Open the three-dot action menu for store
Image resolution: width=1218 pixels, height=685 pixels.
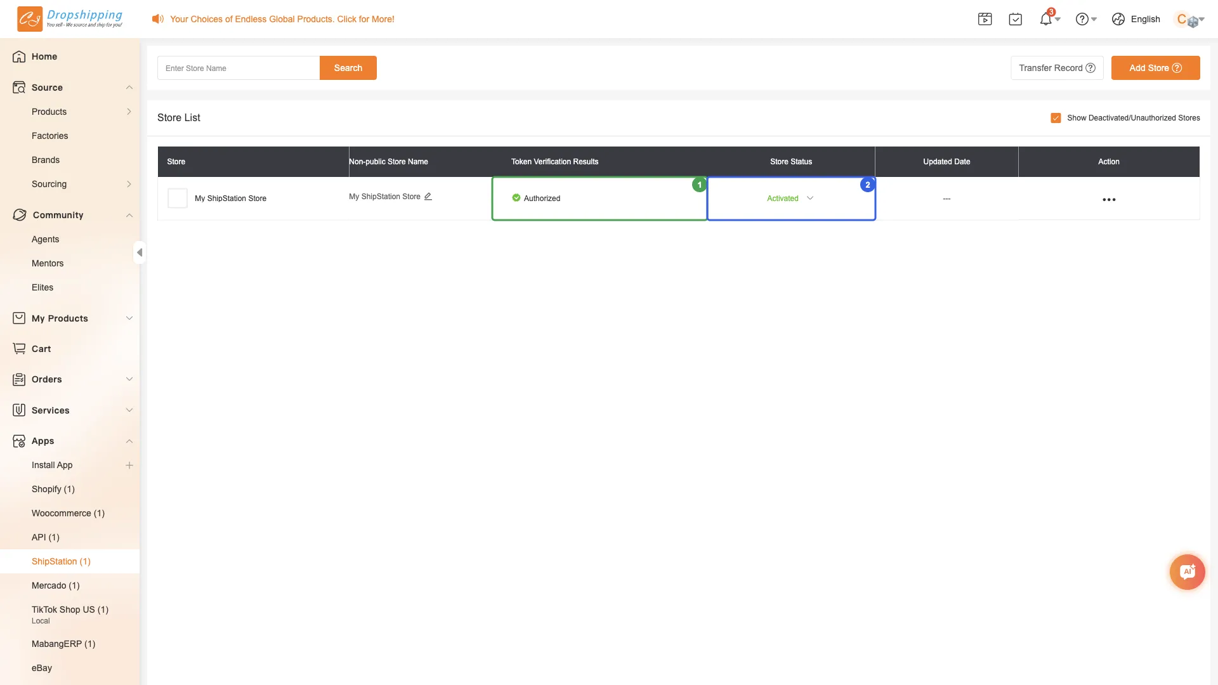pos(1109,199)
